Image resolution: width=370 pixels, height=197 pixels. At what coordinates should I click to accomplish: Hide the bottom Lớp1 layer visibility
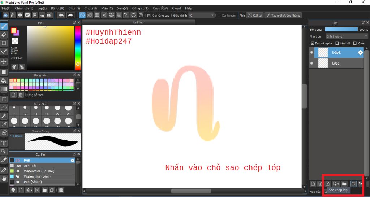[x=312, y=64]
